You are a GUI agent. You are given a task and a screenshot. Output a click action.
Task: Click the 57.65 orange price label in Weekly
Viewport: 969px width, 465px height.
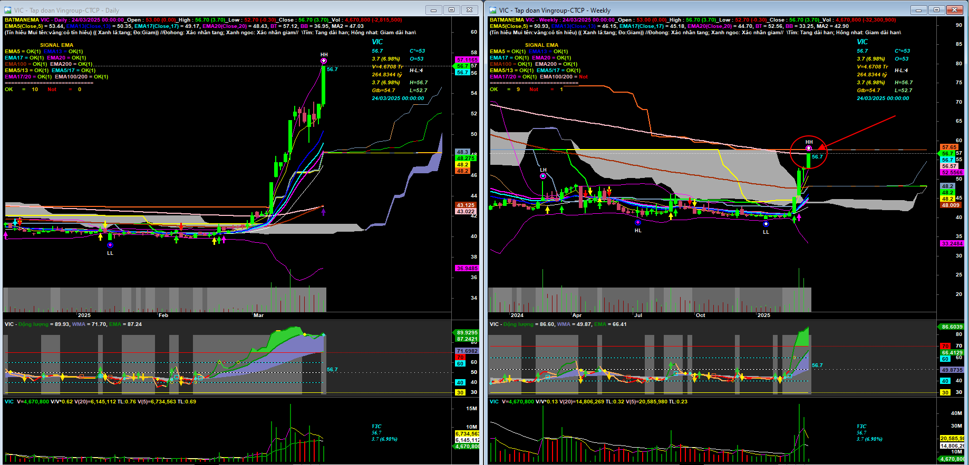(949, 147)
